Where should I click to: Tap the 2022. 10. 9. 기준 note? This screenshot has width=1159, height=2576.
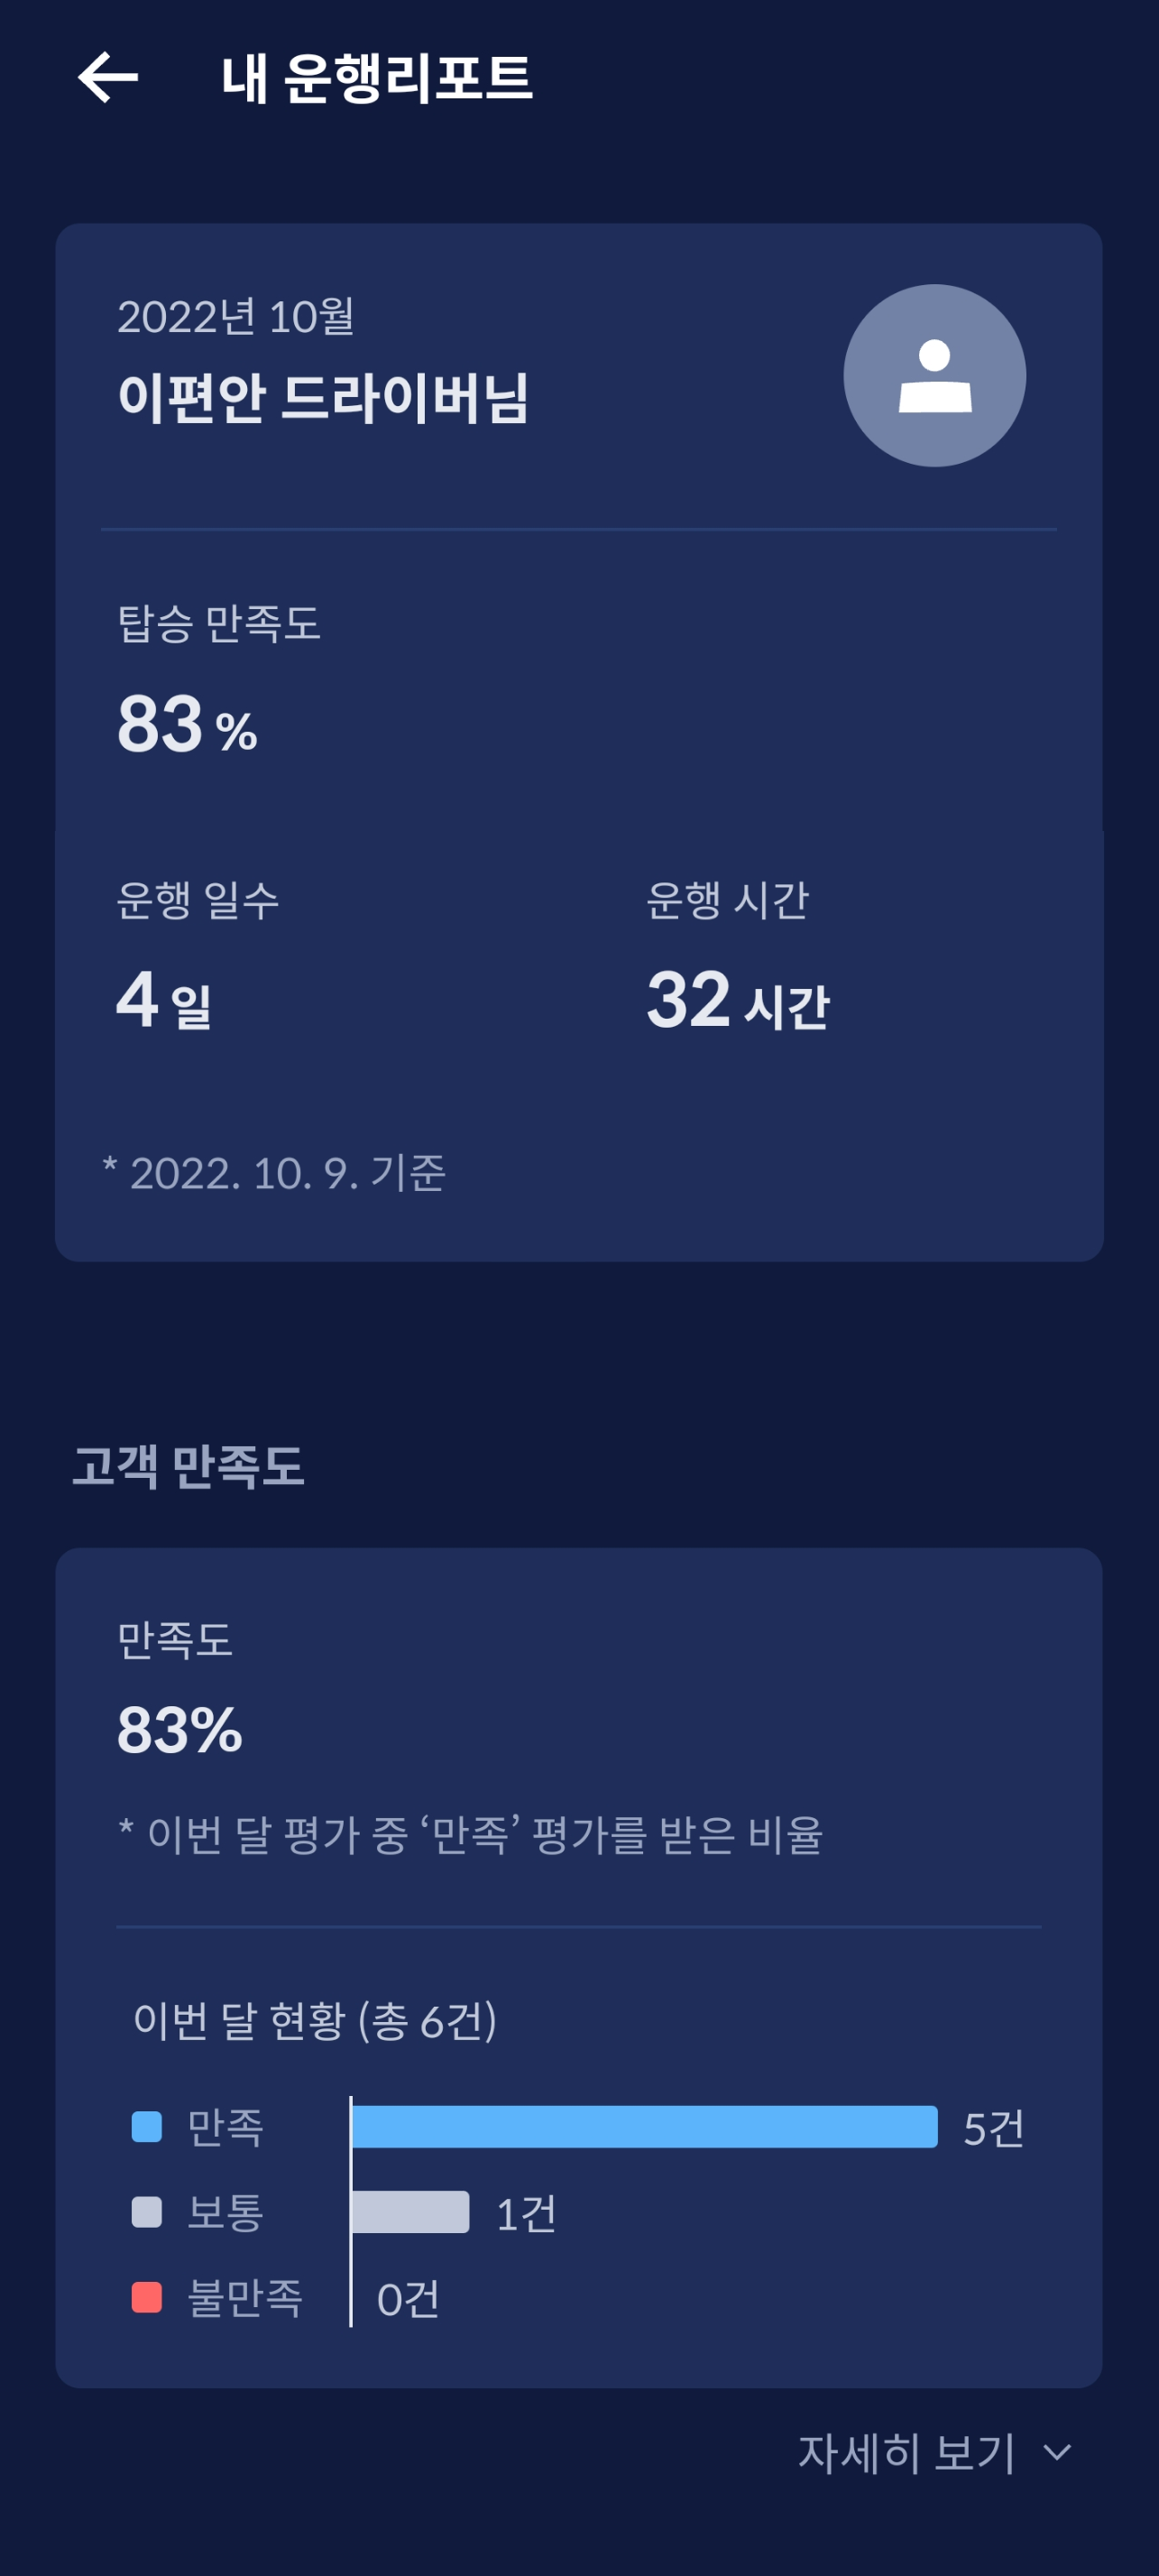click(274, 1173)
